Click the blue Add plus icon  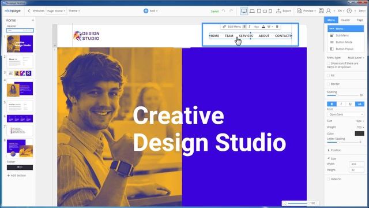coord(146,11)
